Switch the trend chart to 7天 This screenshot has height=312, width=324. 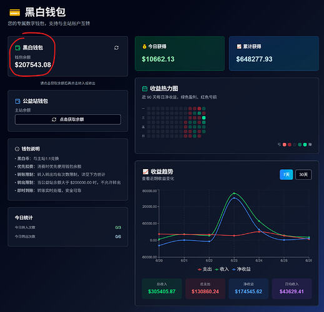pyautogui.click(x=286, y=175)
